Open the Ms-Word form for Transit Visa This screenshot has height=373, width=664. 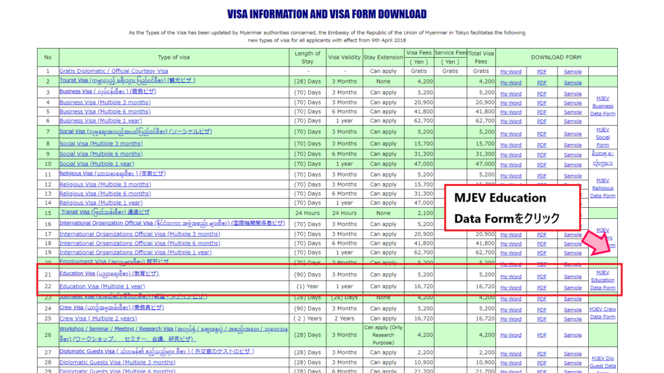point(510,214)
